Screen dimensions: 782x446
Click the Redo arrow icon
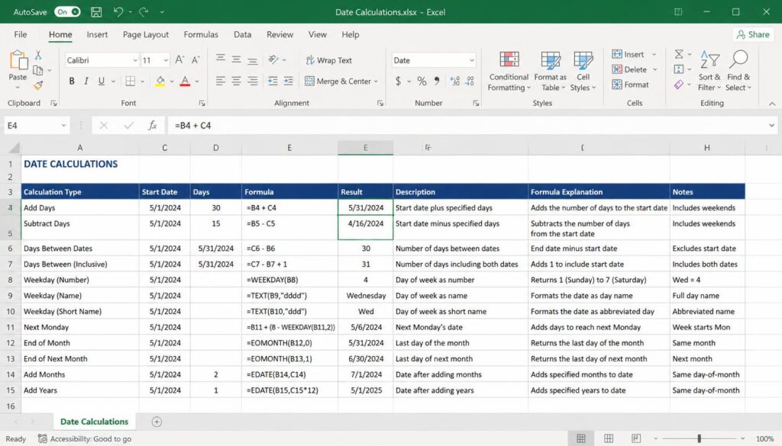click(x=144, y=11)
